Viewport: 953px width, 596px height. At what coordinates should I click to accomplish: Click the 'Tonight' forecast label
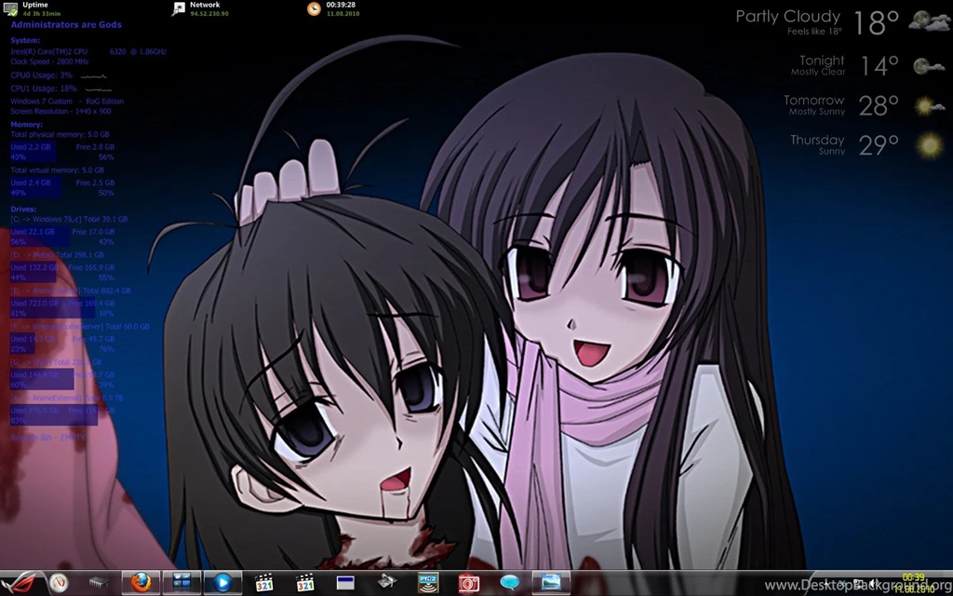tap(822, 61)
